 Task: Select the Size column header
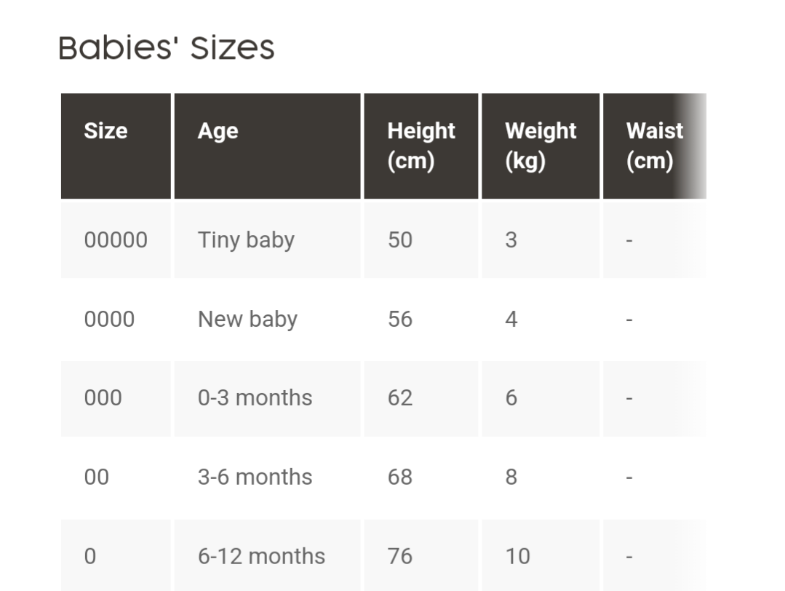(105, 131)
